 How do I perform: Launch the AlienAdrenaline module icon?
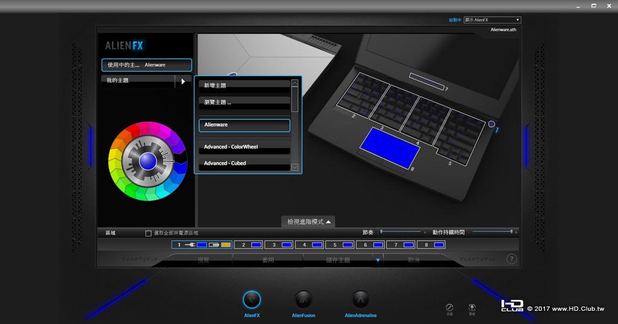pyautogui.click(x=360, y=300)
